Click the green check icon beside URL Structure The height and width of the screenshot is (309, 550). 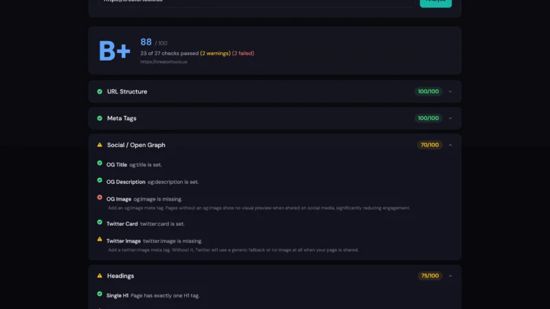100,91
